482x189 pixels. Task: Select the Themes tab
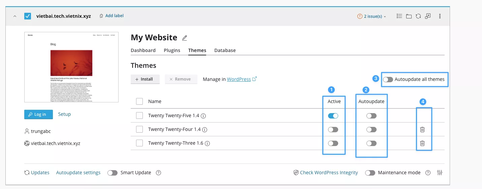(x=197, y=50)
